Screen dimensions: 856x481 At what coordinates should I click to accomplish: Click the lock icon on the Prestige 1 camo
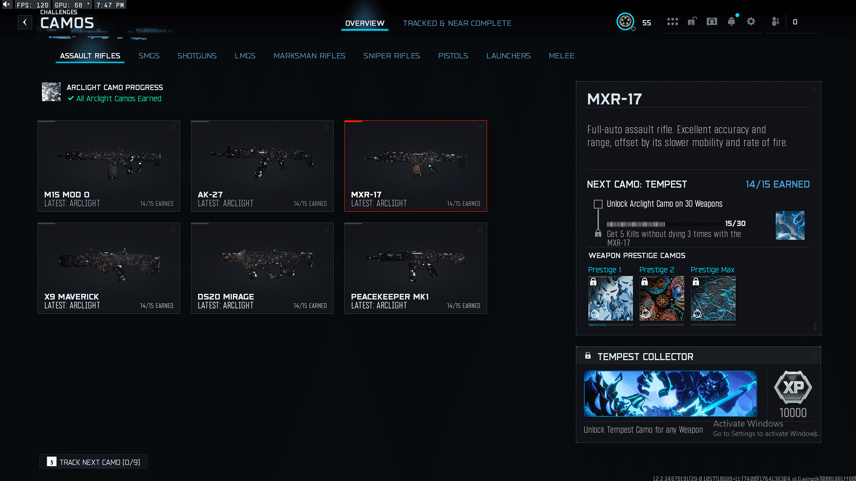594,282
